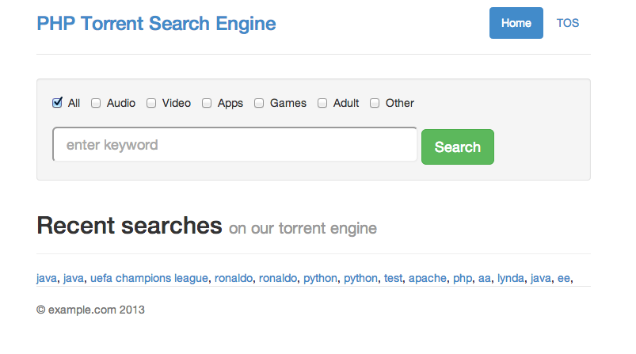Screen dimensions: 636x354
Task: Open the first python recent search link
Action: (320, 279)
